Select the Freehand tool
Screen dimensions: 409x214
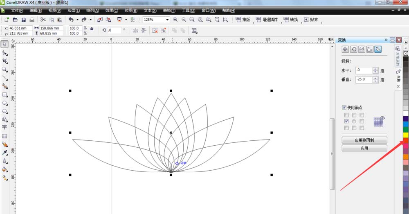[x=4, y=78]
